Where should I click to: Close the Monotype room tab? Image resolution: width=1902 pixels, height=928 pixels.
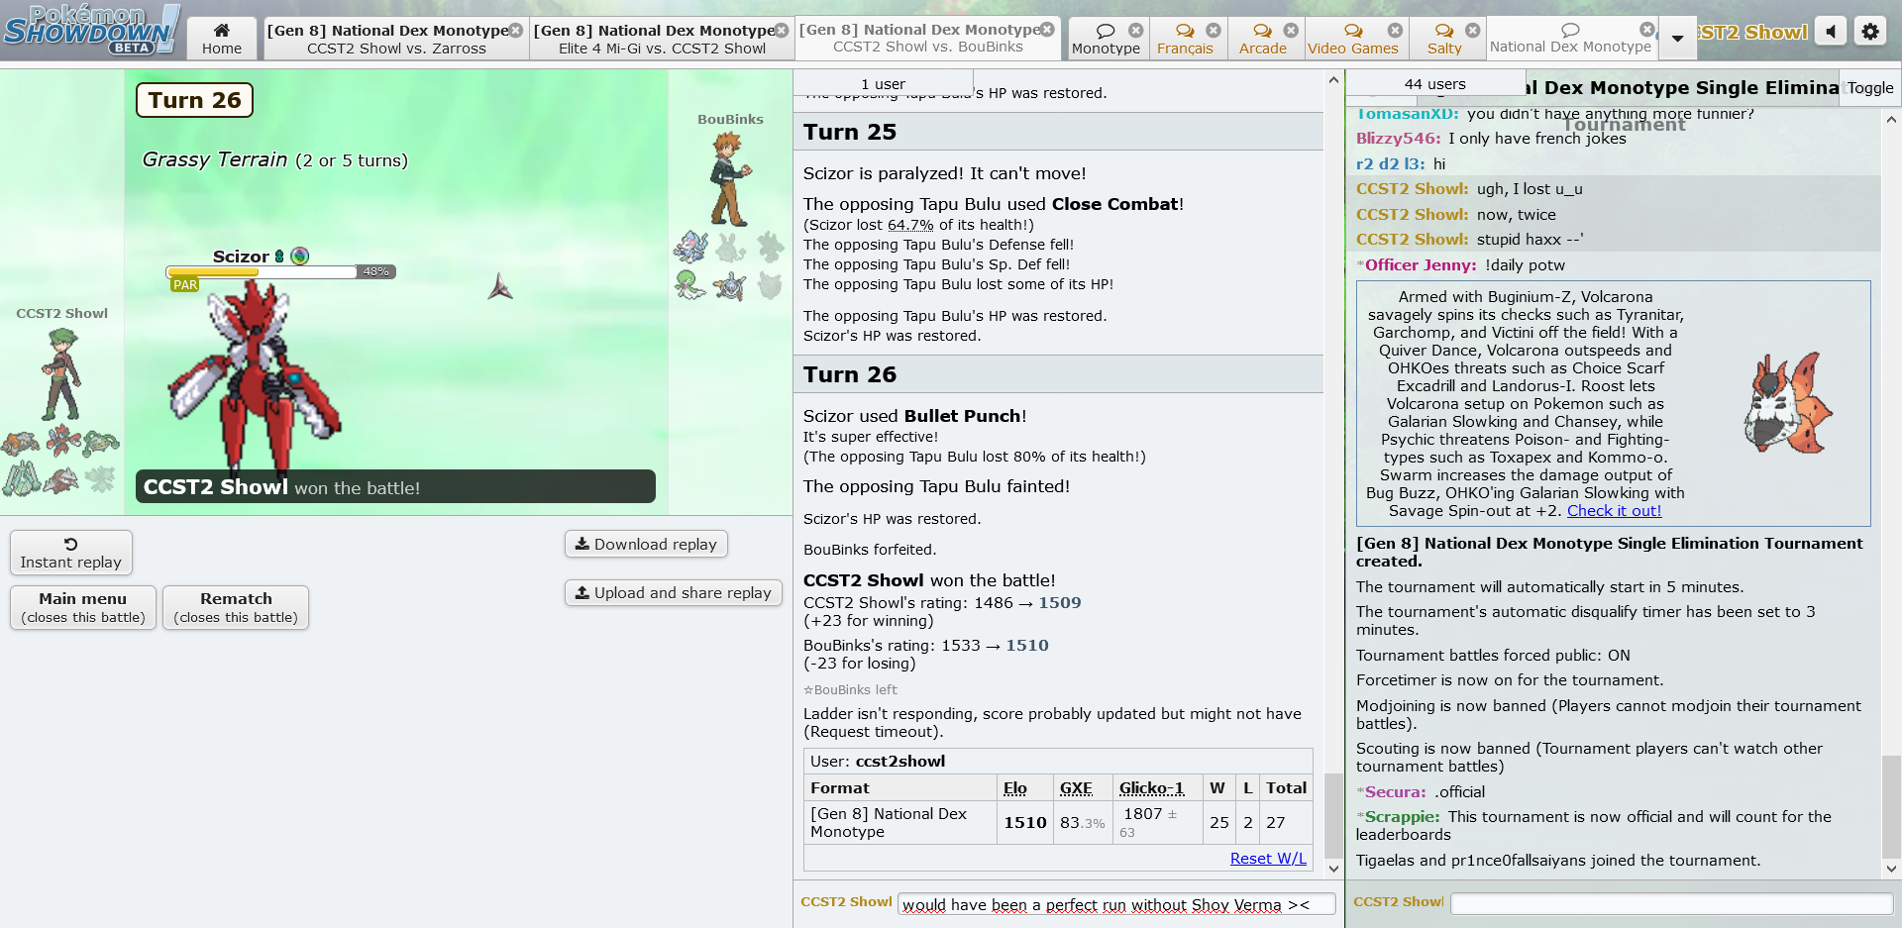(1136, 31)
